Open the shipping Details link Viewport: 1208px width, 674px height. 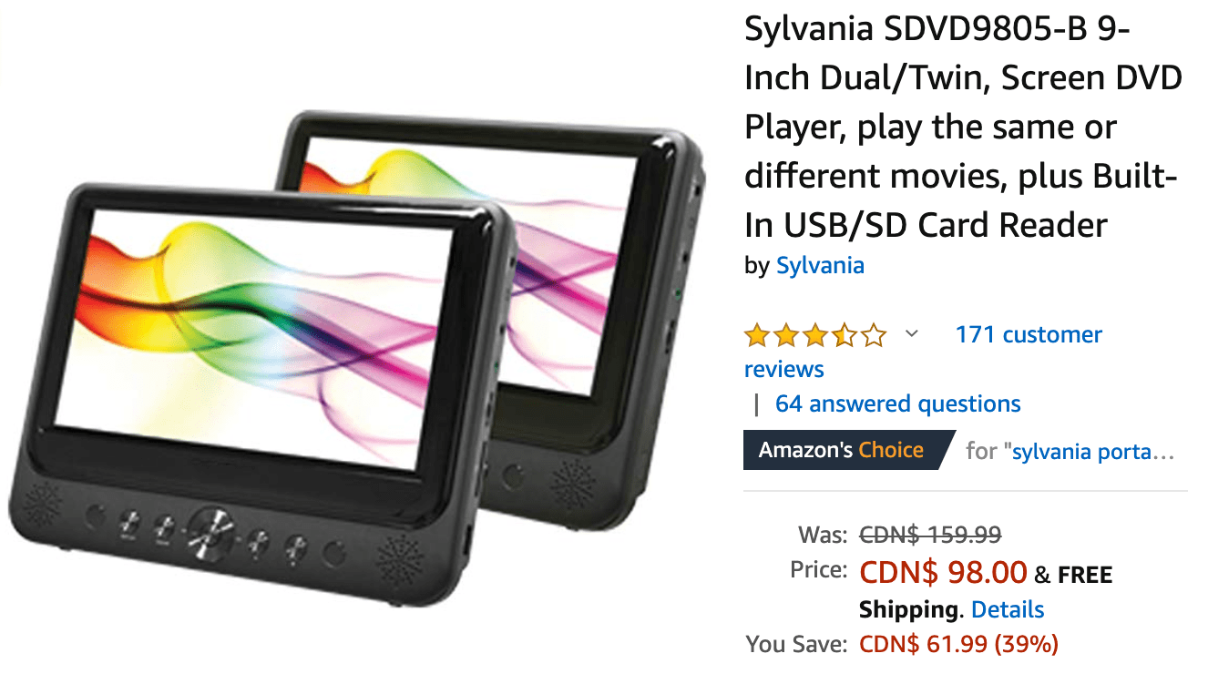(1008, 609)
